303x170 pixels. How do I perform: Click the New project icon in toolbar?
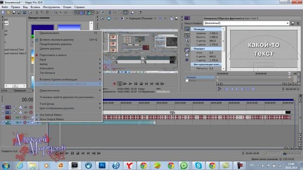pos(3,13)
